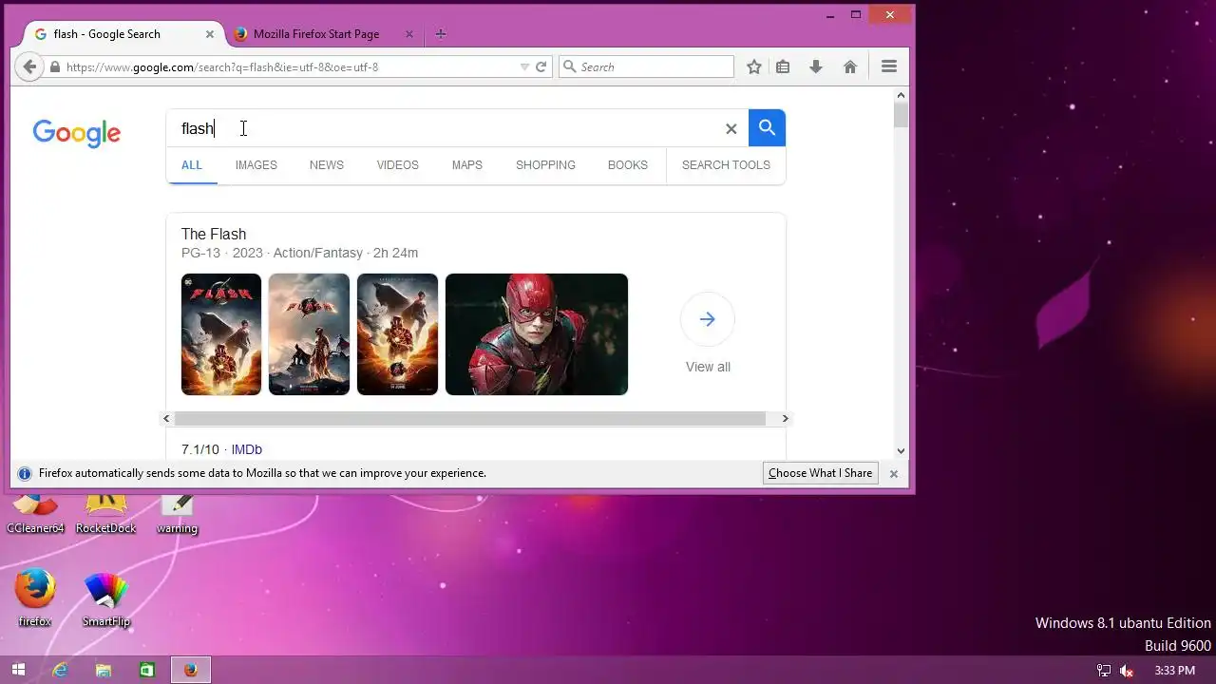The width and height of the screenshot is (1216, 684).
Task: Go to the Firefox home page icon
Action: click(850, 66)
